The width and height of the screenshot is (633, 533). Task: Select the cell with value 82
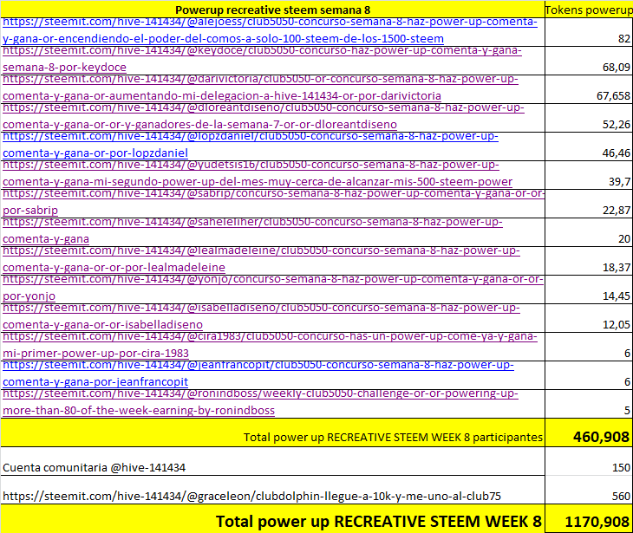589,32
